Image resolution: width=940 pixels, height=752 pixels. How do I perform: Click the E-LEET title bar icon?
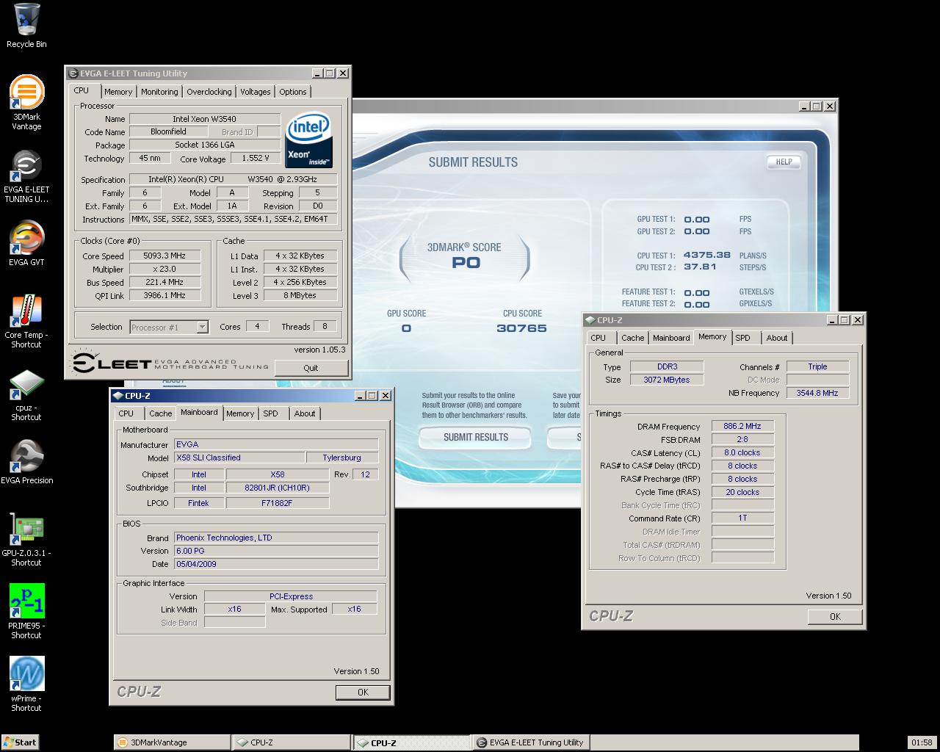[73, 73]
